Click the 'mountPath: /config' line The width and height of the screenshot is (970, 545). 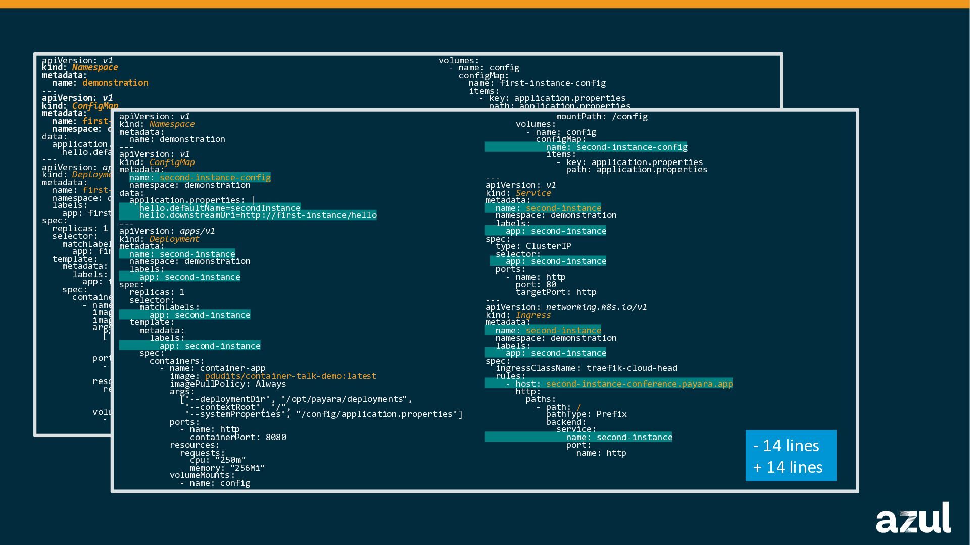[x=602, y=116]
